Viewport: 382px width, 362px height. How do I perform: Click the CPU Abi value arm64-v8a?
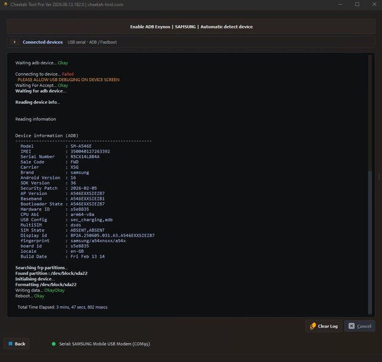82,215
